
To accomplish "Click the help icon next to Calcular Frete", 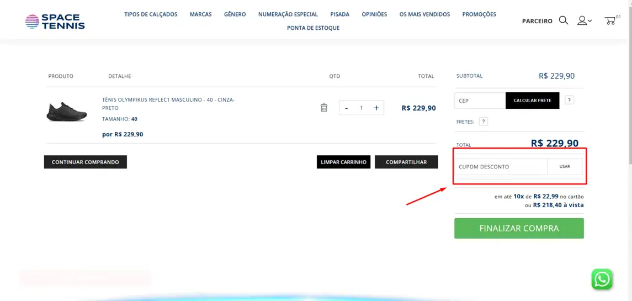I will click(569, 100).
